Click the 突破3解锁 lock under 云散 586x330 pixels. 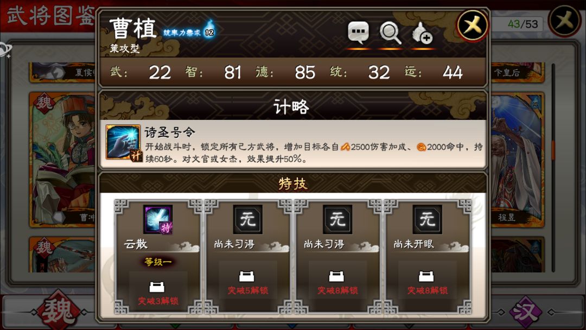pyautogui.click(x=158, y=294)
